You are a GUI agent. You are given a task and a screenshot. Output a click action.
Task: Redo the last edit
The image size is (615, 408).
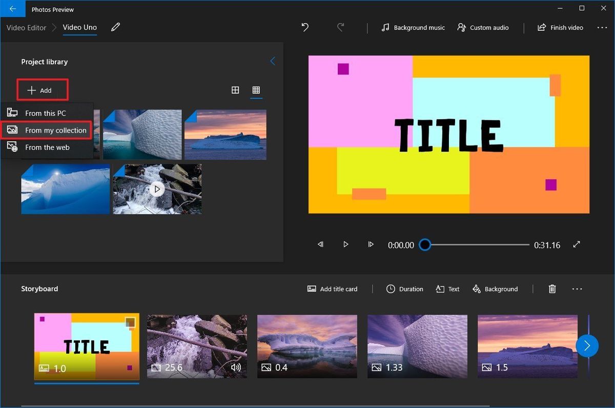click(x=341, y=27)
